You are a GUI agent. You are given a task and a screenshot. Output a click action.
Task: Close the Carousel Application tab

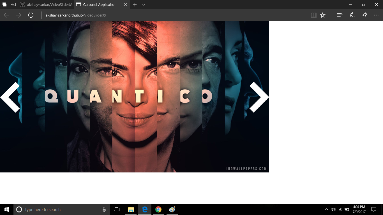coord(125,4)
